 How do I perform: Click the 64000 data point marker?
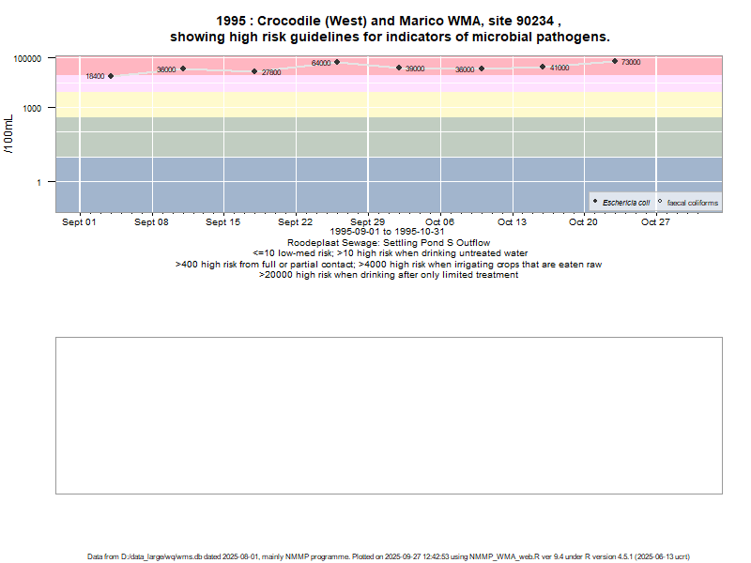(x=337, y=62)
